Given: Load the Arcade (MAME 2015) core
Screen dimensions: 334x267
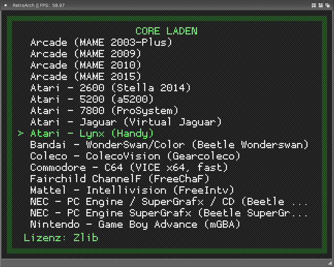Looking at the screenshot, I should click(x=86, y=76).
